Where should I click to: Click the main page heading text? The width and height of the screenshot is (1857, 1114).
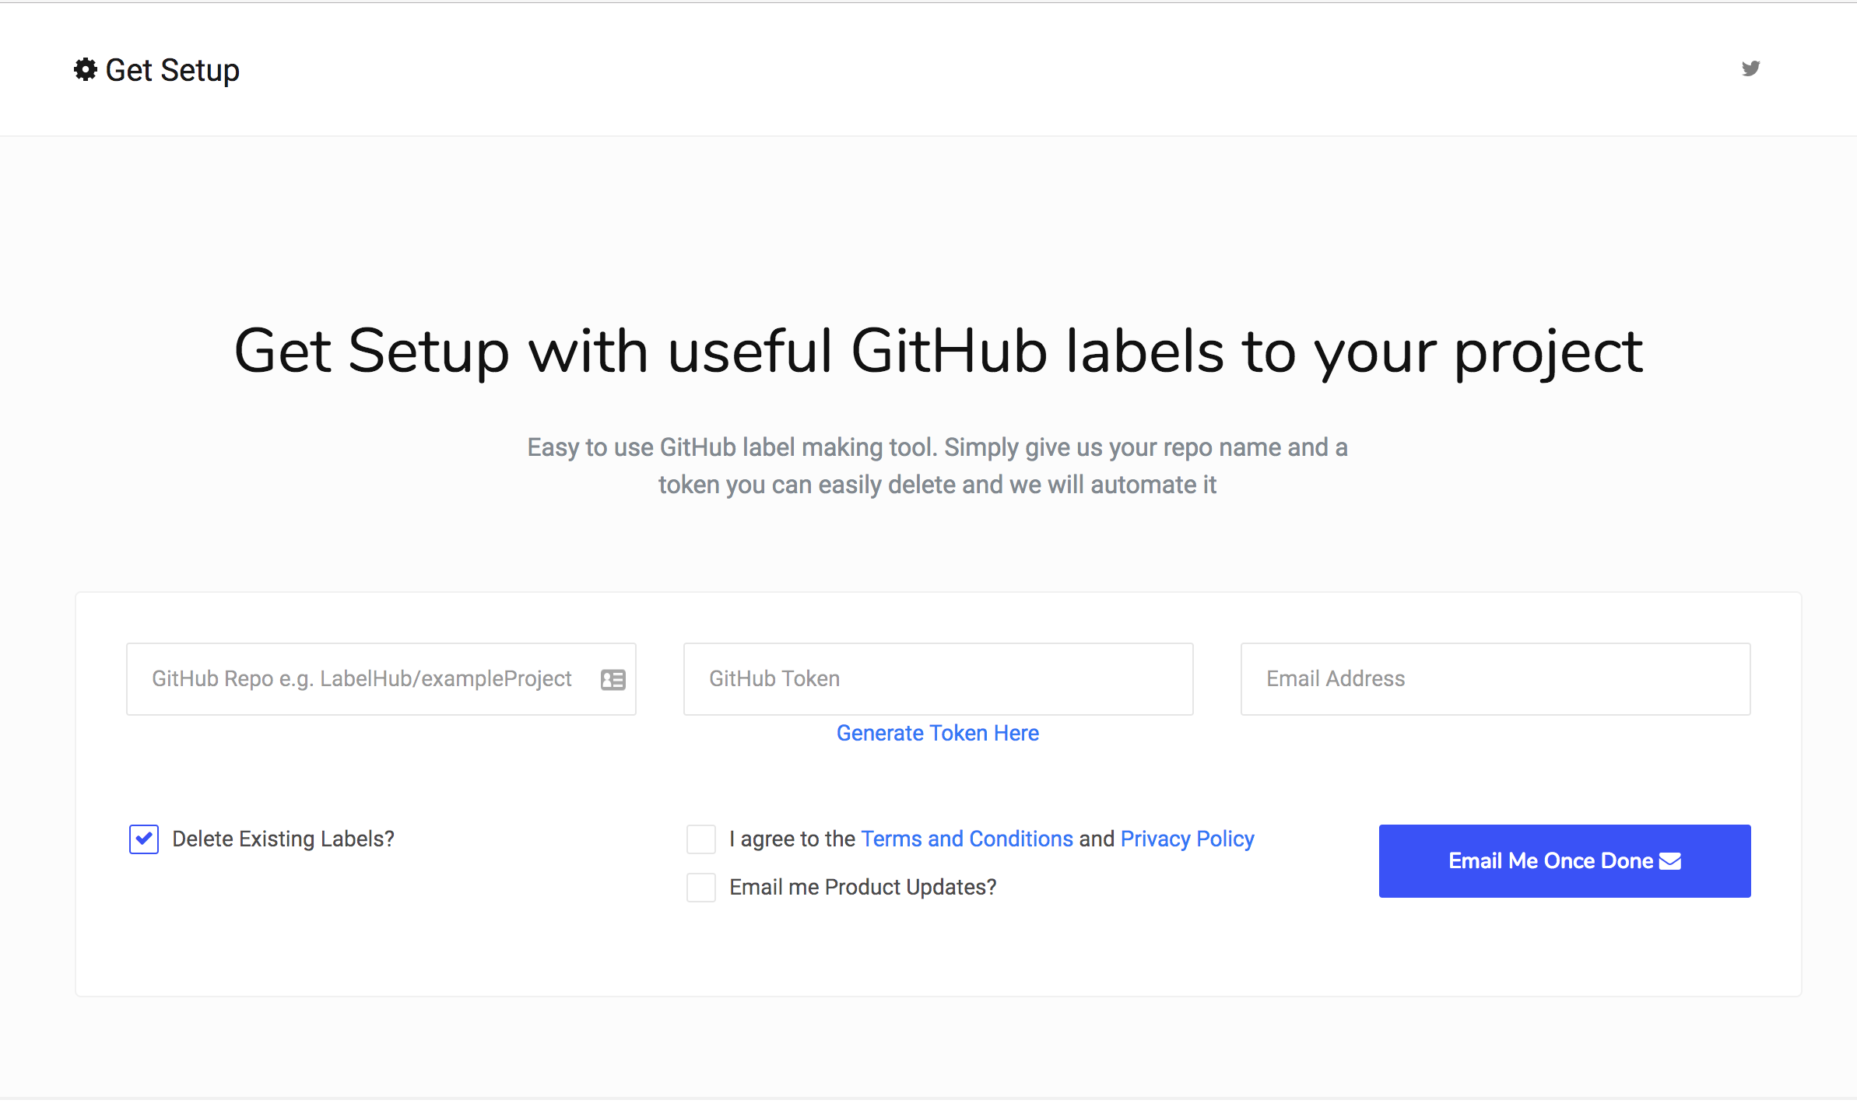(934, 352)
